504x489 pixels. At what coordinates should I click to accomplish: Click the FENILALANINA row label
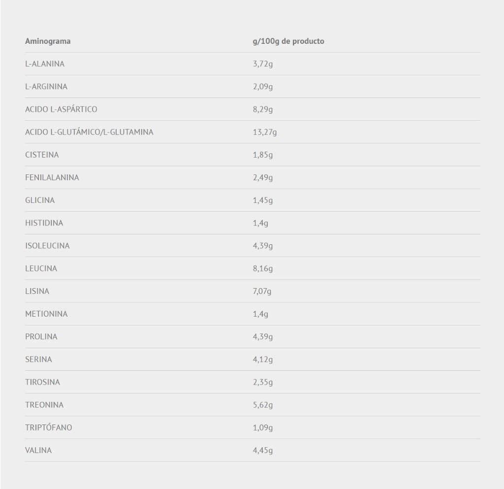[52, 177]
